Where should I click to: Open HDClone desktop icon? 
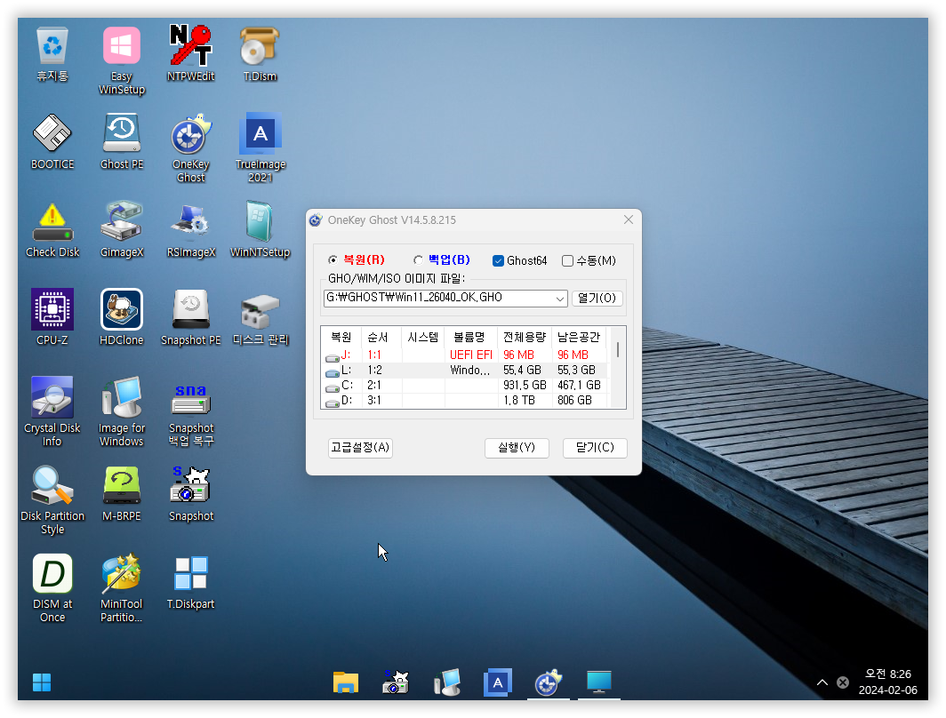click(121, 318)
